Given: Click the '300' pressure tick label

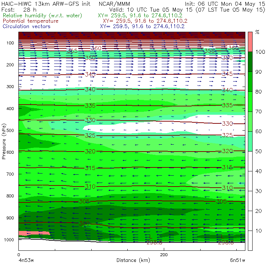Looking at the screenshot, I should tap(10, 87).
